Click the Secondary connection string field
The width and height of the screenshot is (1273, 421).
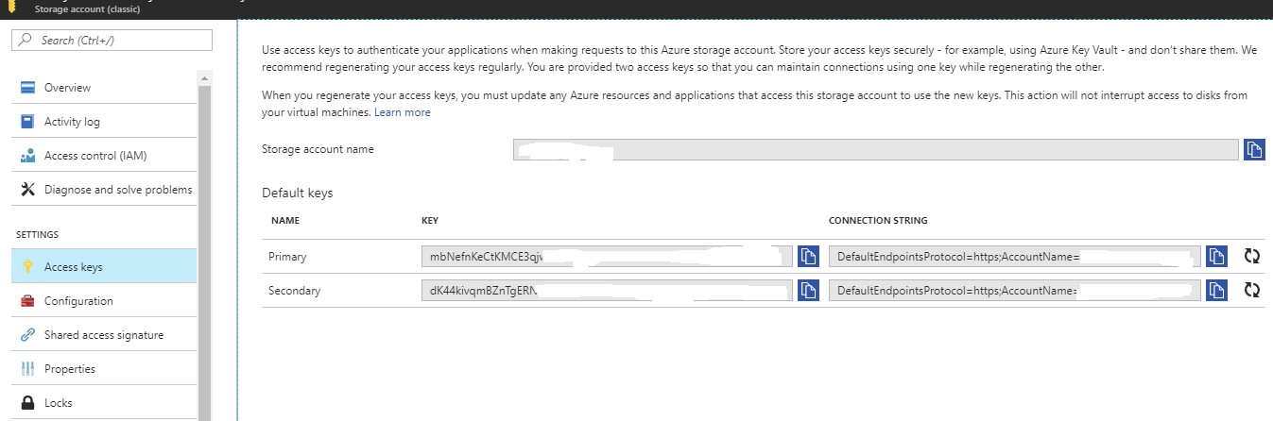tap(1015, 291)
